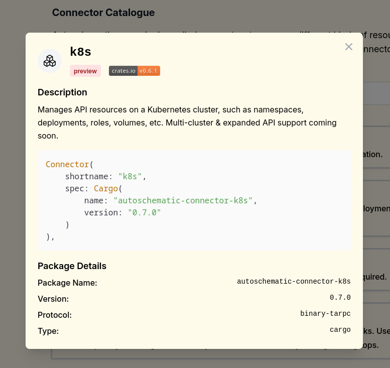Click the Type value cargo
The width and height of the screenshot is (390, 368).
340,330
